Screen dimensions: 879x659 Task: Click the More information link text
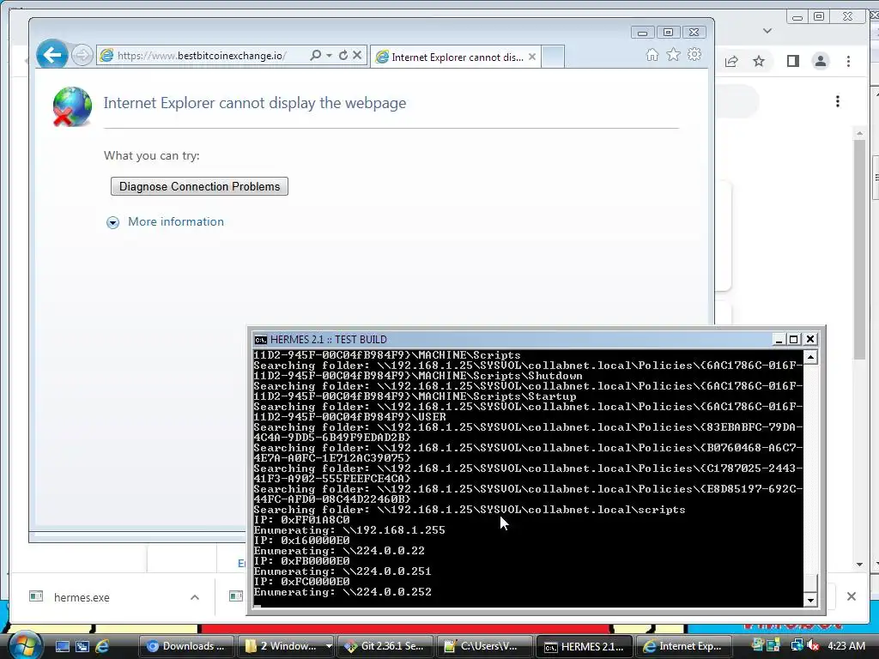tap(175, 221)
